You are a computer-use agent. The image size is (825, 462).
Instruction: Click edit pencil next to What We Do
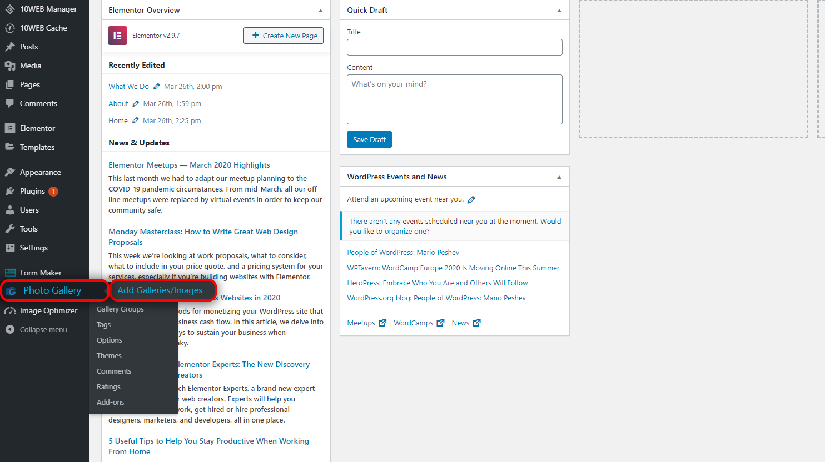point(157,86)
